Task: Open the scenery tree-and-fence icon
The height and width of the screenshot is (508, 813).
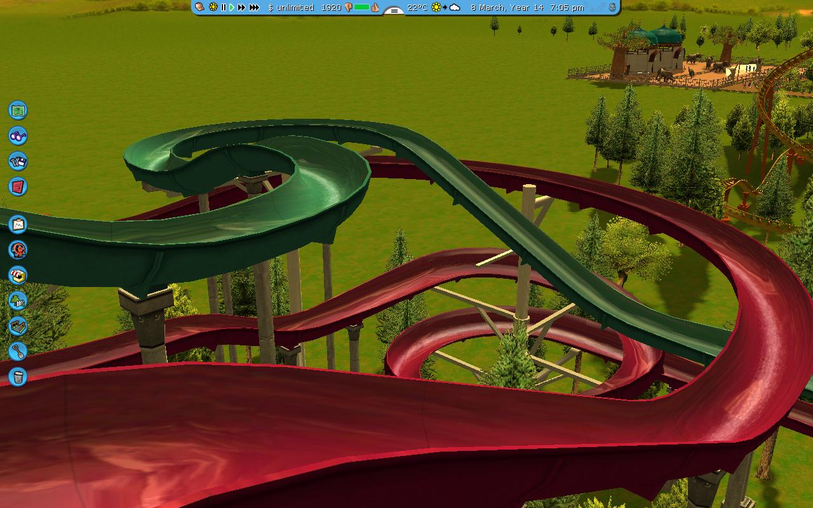Action: pyautogui.click(x=18, y=300)
